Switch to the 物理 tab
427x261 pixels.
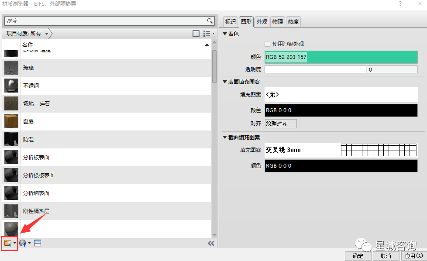click(x=278, y=21)
